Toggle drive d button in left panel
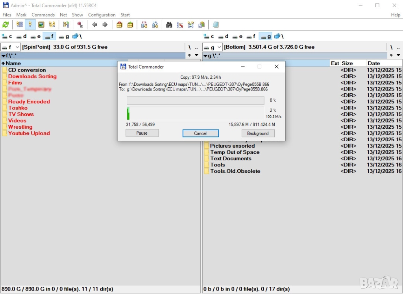 [x=21, y=37]
